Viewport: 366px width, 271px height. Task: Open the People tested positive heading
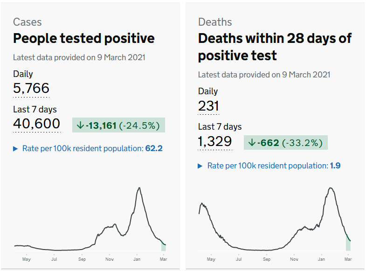click(x=84, y=38)
